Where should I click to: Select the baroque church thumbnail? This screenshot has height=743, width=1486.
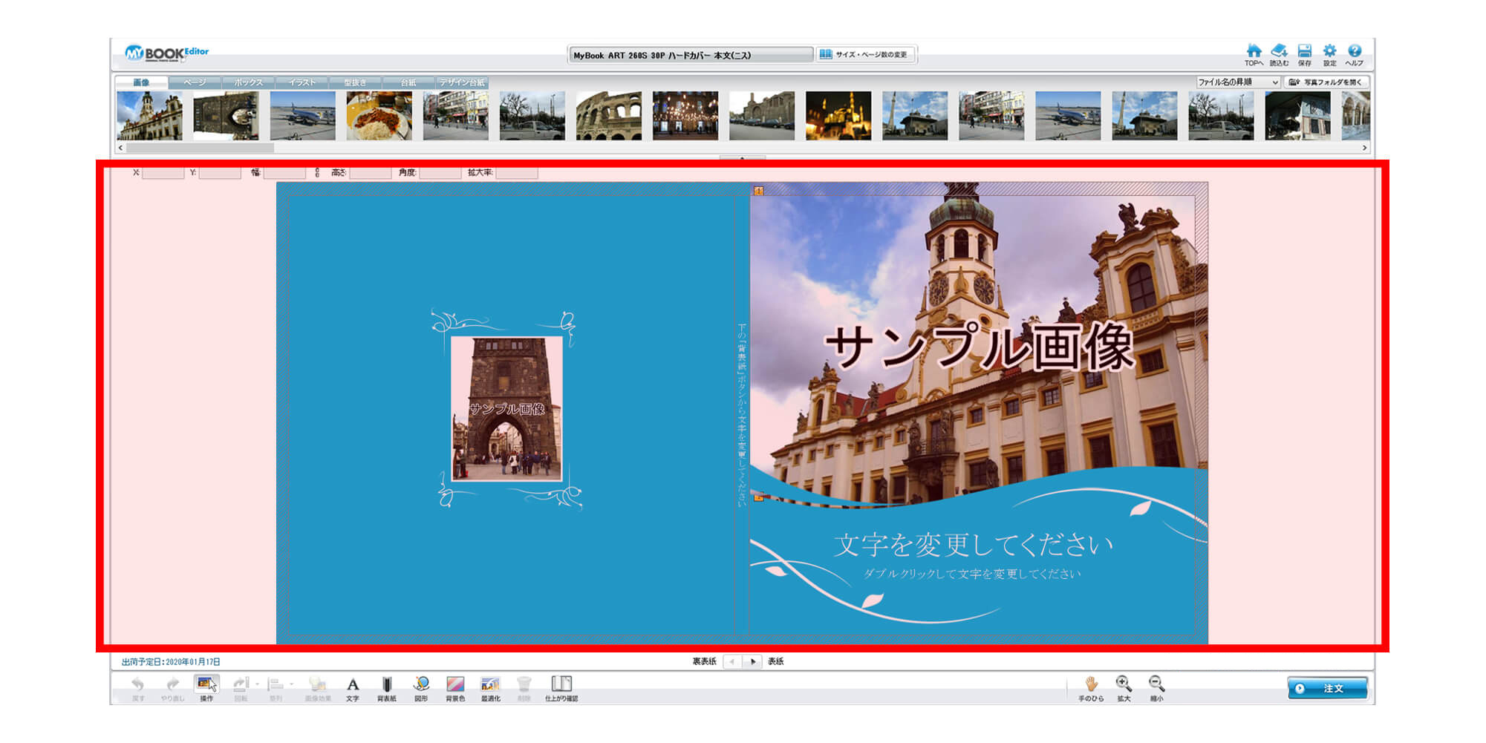(x=149, y=116)
